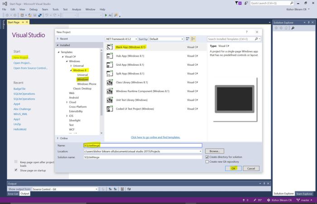Expand the Online section in dialog
This screenshot has width=317, height=204.
tap(58, 138)
